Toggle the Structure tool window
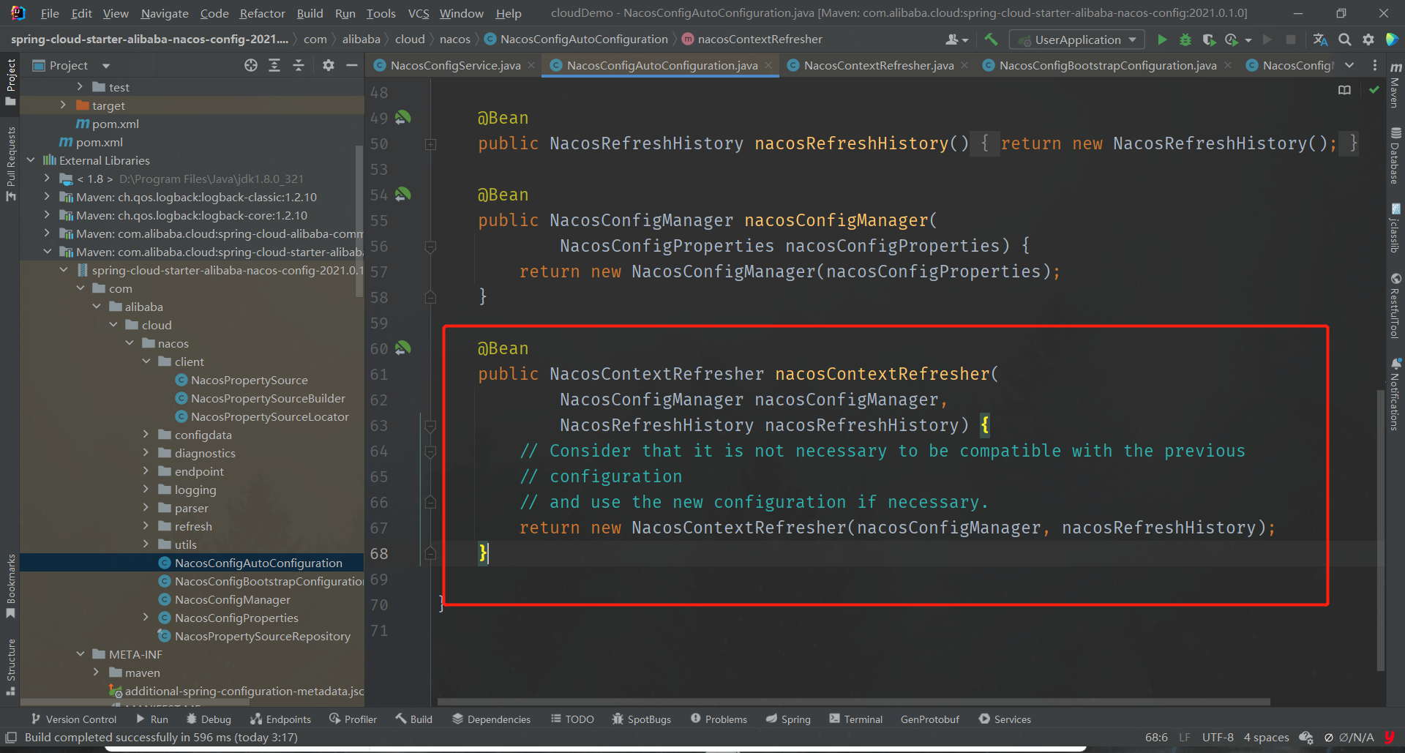Image resolution: width=1405 pixels, height=753 pixels. 10,667
